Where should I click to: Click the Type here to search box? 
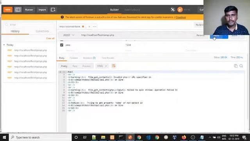click(x=40, y=137)
